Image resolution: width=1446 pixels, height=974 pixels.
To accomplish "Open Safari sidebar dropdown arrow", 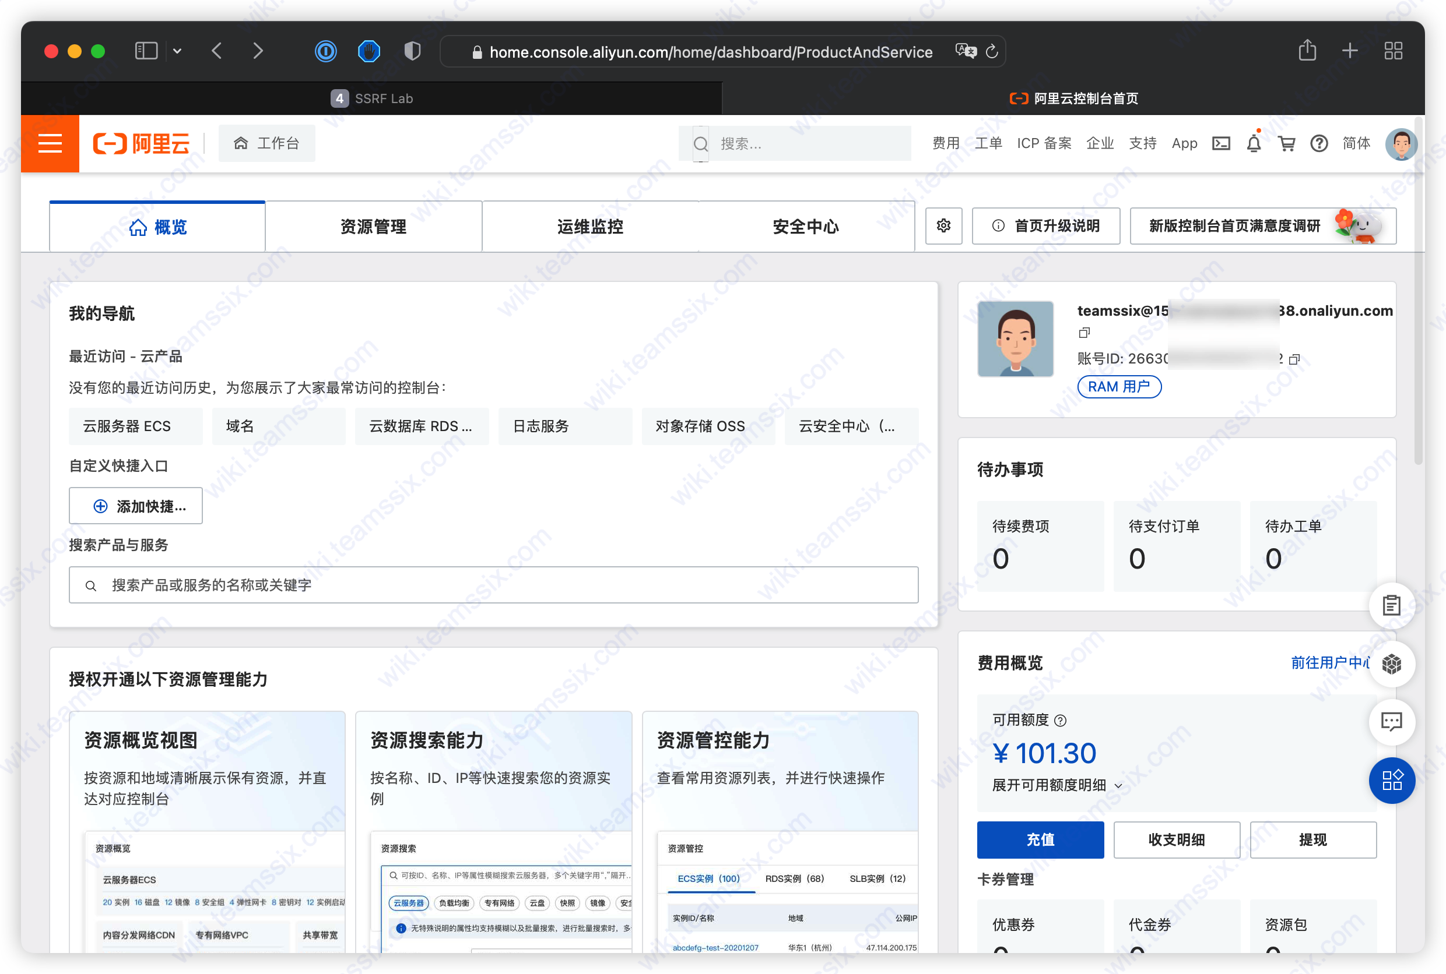I will pyautogui.click(x=177, y=51).
